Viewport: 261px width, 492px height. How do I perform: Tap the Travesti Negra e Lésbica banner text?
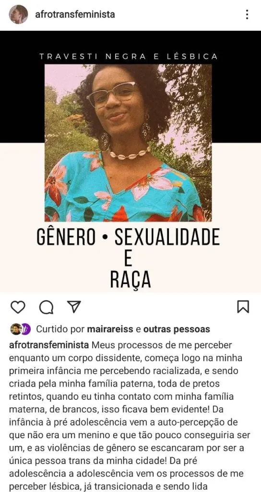pos(129,57)
